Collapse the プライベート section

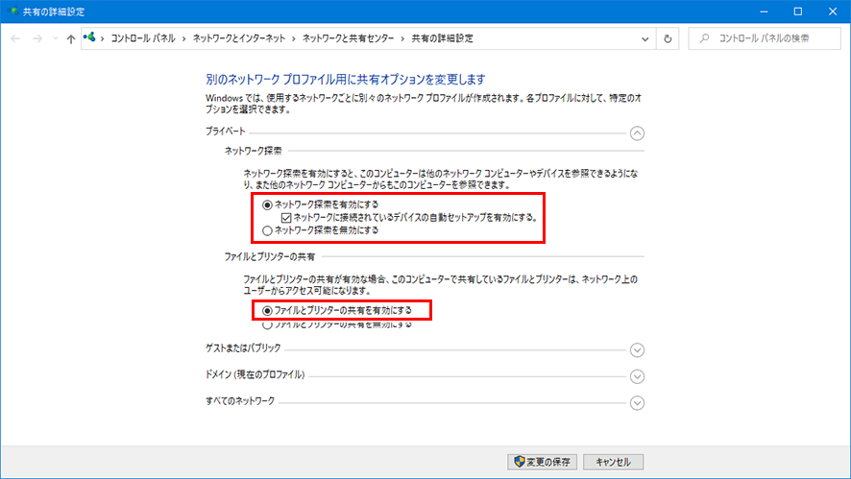point(637,132)
